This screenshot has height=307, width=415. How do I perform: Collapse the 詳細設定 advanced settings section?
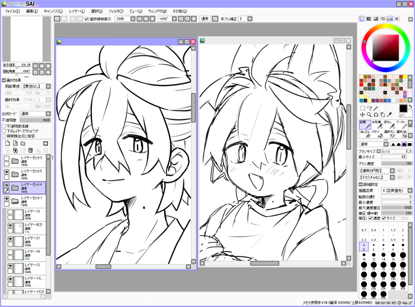click(360, 184)
